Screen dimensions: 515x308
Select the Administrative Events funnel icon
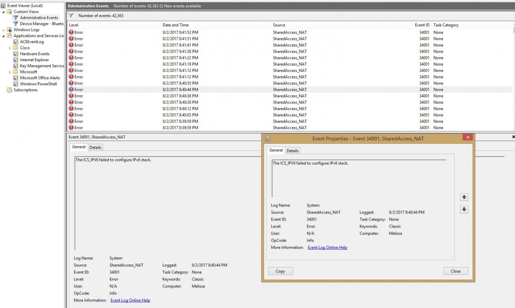[x=16, y=18]
